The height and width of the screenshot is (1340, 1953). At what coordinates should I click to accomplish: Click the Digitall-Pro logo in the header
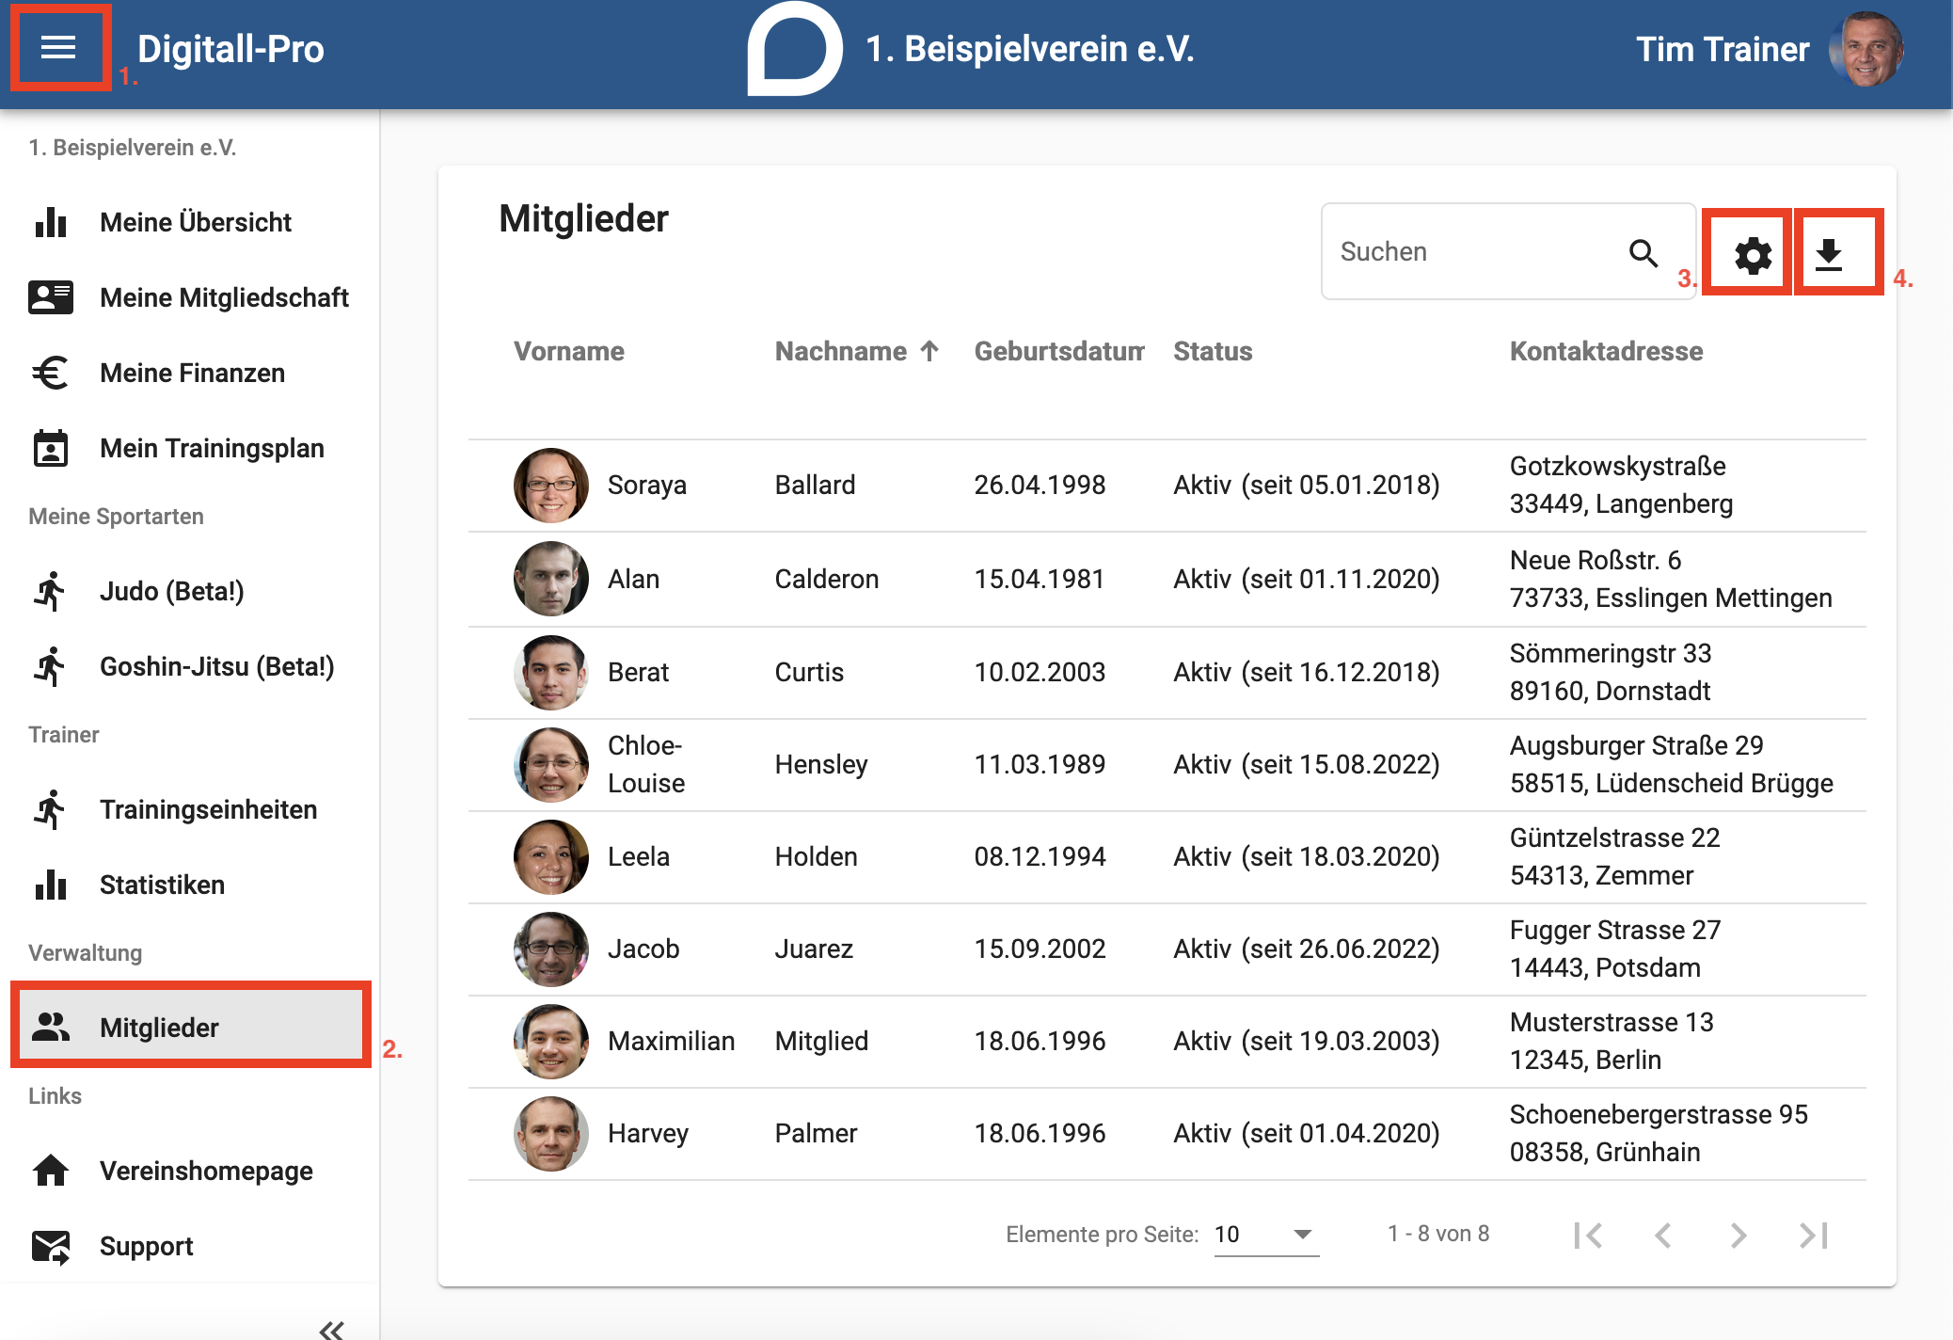230,49
